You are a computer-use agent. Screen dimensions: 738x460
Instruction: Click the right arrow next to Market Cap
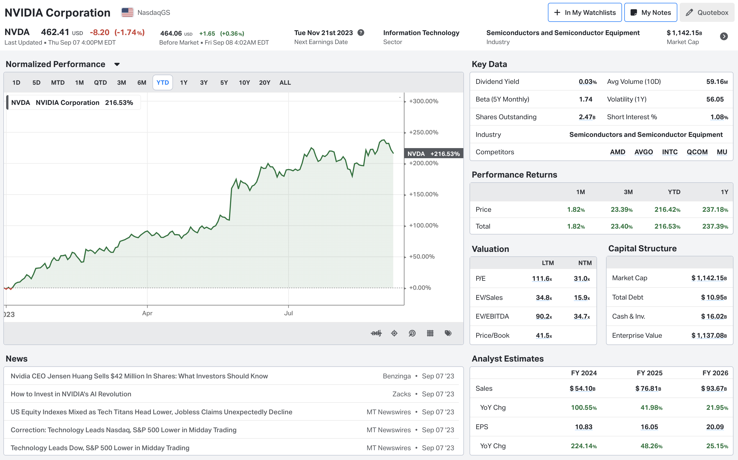coord(724,36)
